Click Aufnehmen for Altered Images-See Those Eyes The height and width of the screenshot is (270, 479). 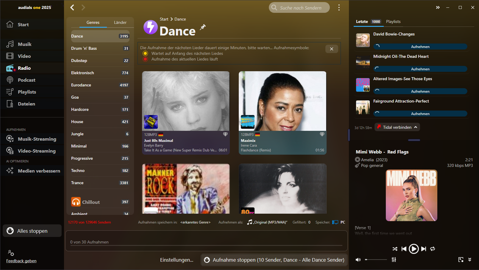[x=420, y=91]
